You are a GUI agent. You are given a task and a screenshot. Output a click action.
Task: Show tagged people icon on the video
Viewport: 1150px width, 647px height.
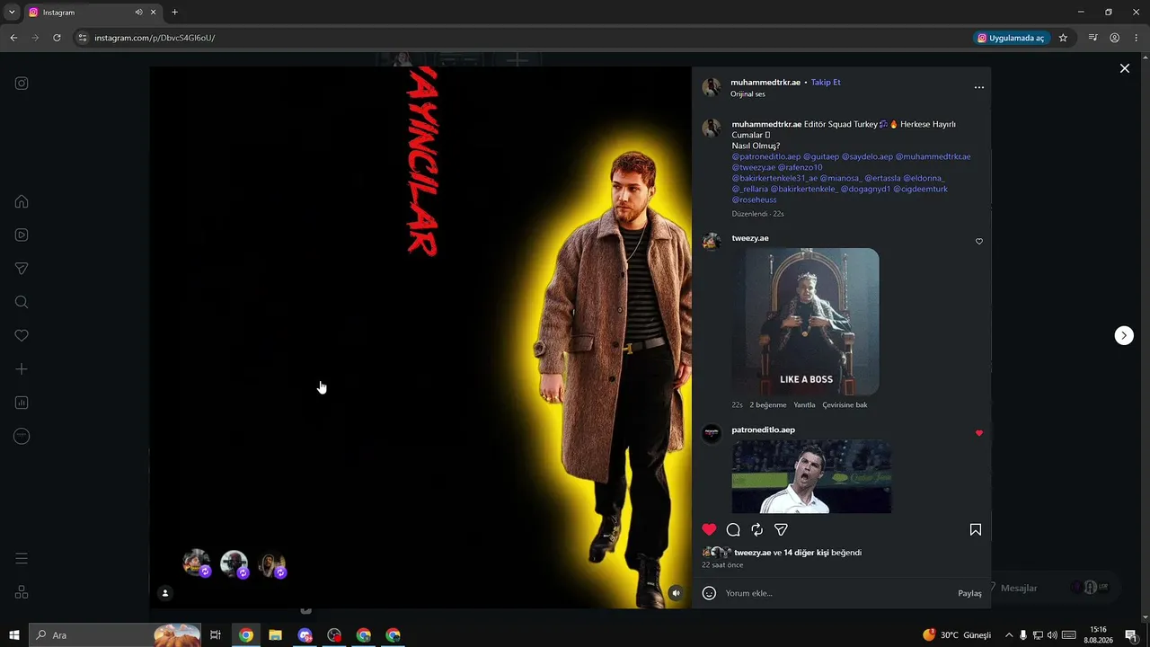[165, 593]
